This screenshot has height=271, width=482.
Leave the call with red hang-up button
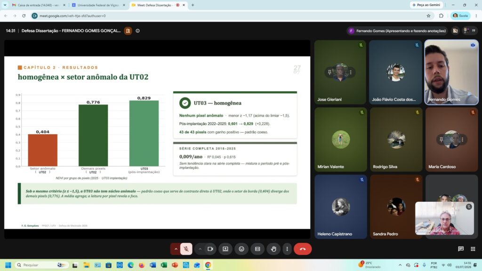pyautogui.click(x=303, y=249)
